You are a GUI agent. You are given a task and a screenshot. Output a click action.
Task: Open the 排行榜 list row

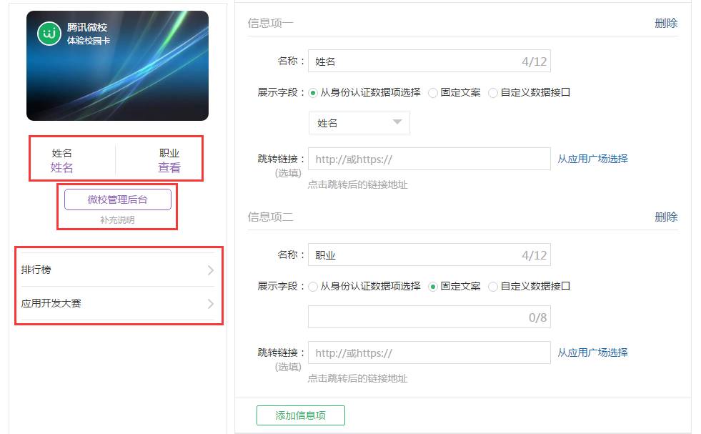click(118, 270)
